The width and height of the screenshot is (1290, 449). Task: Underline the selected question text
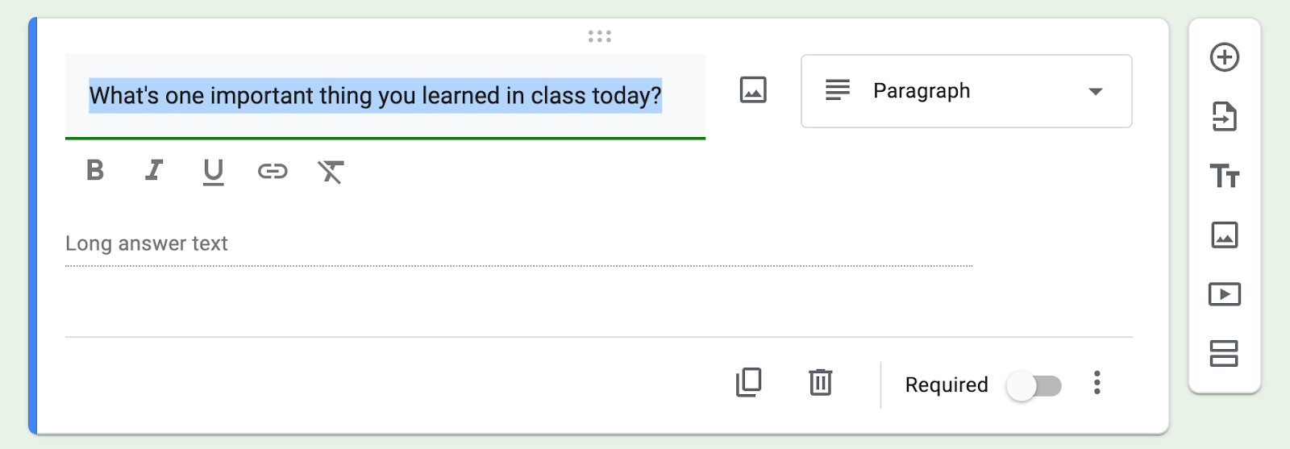pos(213,171)
